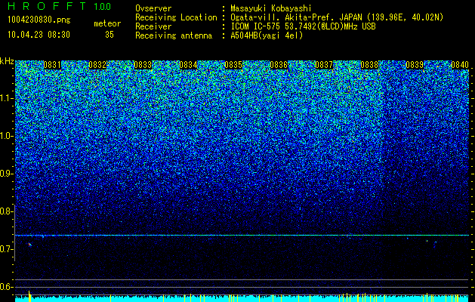Click the HROFFT 1.0.0 title text
Image resolution: width=475 pixels, height=302 pixels.
pos(60,6)
